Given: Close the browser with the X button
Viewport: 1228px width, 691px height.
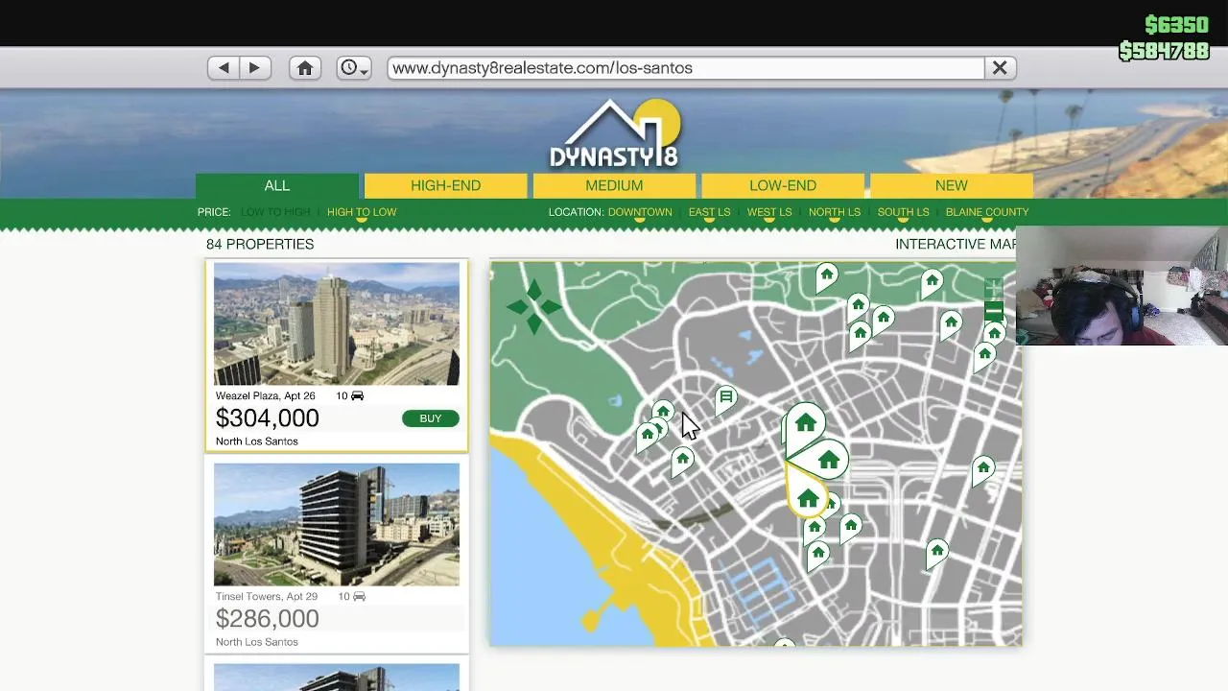Looking at the screenshot, I should 1000,68.
